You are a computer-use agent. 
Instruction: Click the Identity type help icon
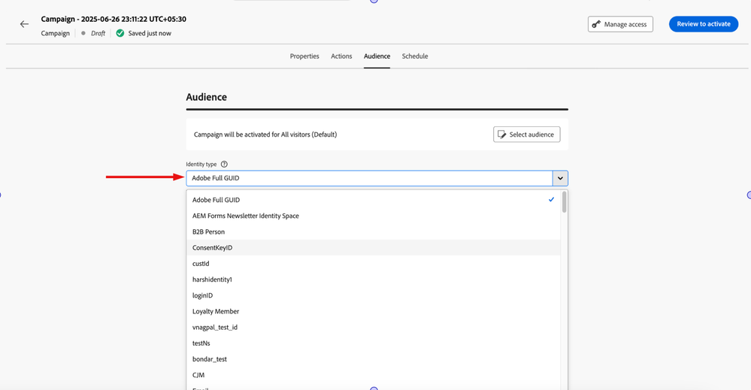224,164
